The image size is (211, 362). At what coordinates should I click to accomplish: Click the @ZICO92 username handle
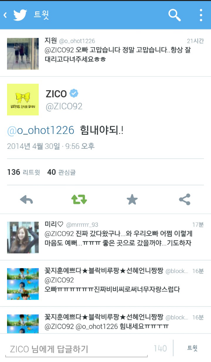64,107
